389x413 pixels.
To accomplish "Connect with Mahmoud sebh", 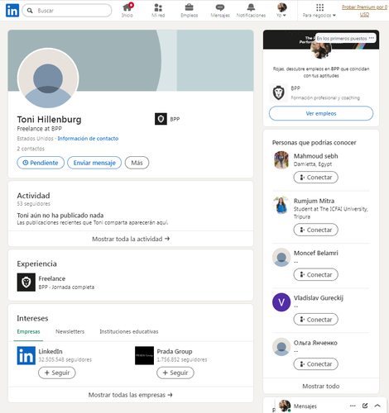I will [x=315, y=178].
